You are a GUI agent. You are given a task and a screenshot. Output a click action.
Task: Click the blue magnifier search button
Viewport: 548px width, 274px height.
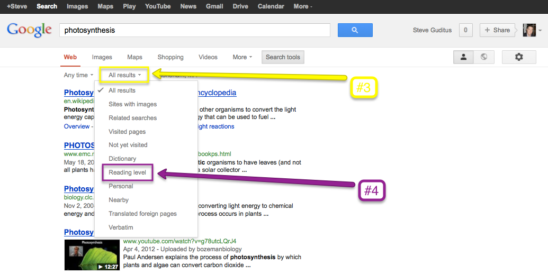(355, 30)
